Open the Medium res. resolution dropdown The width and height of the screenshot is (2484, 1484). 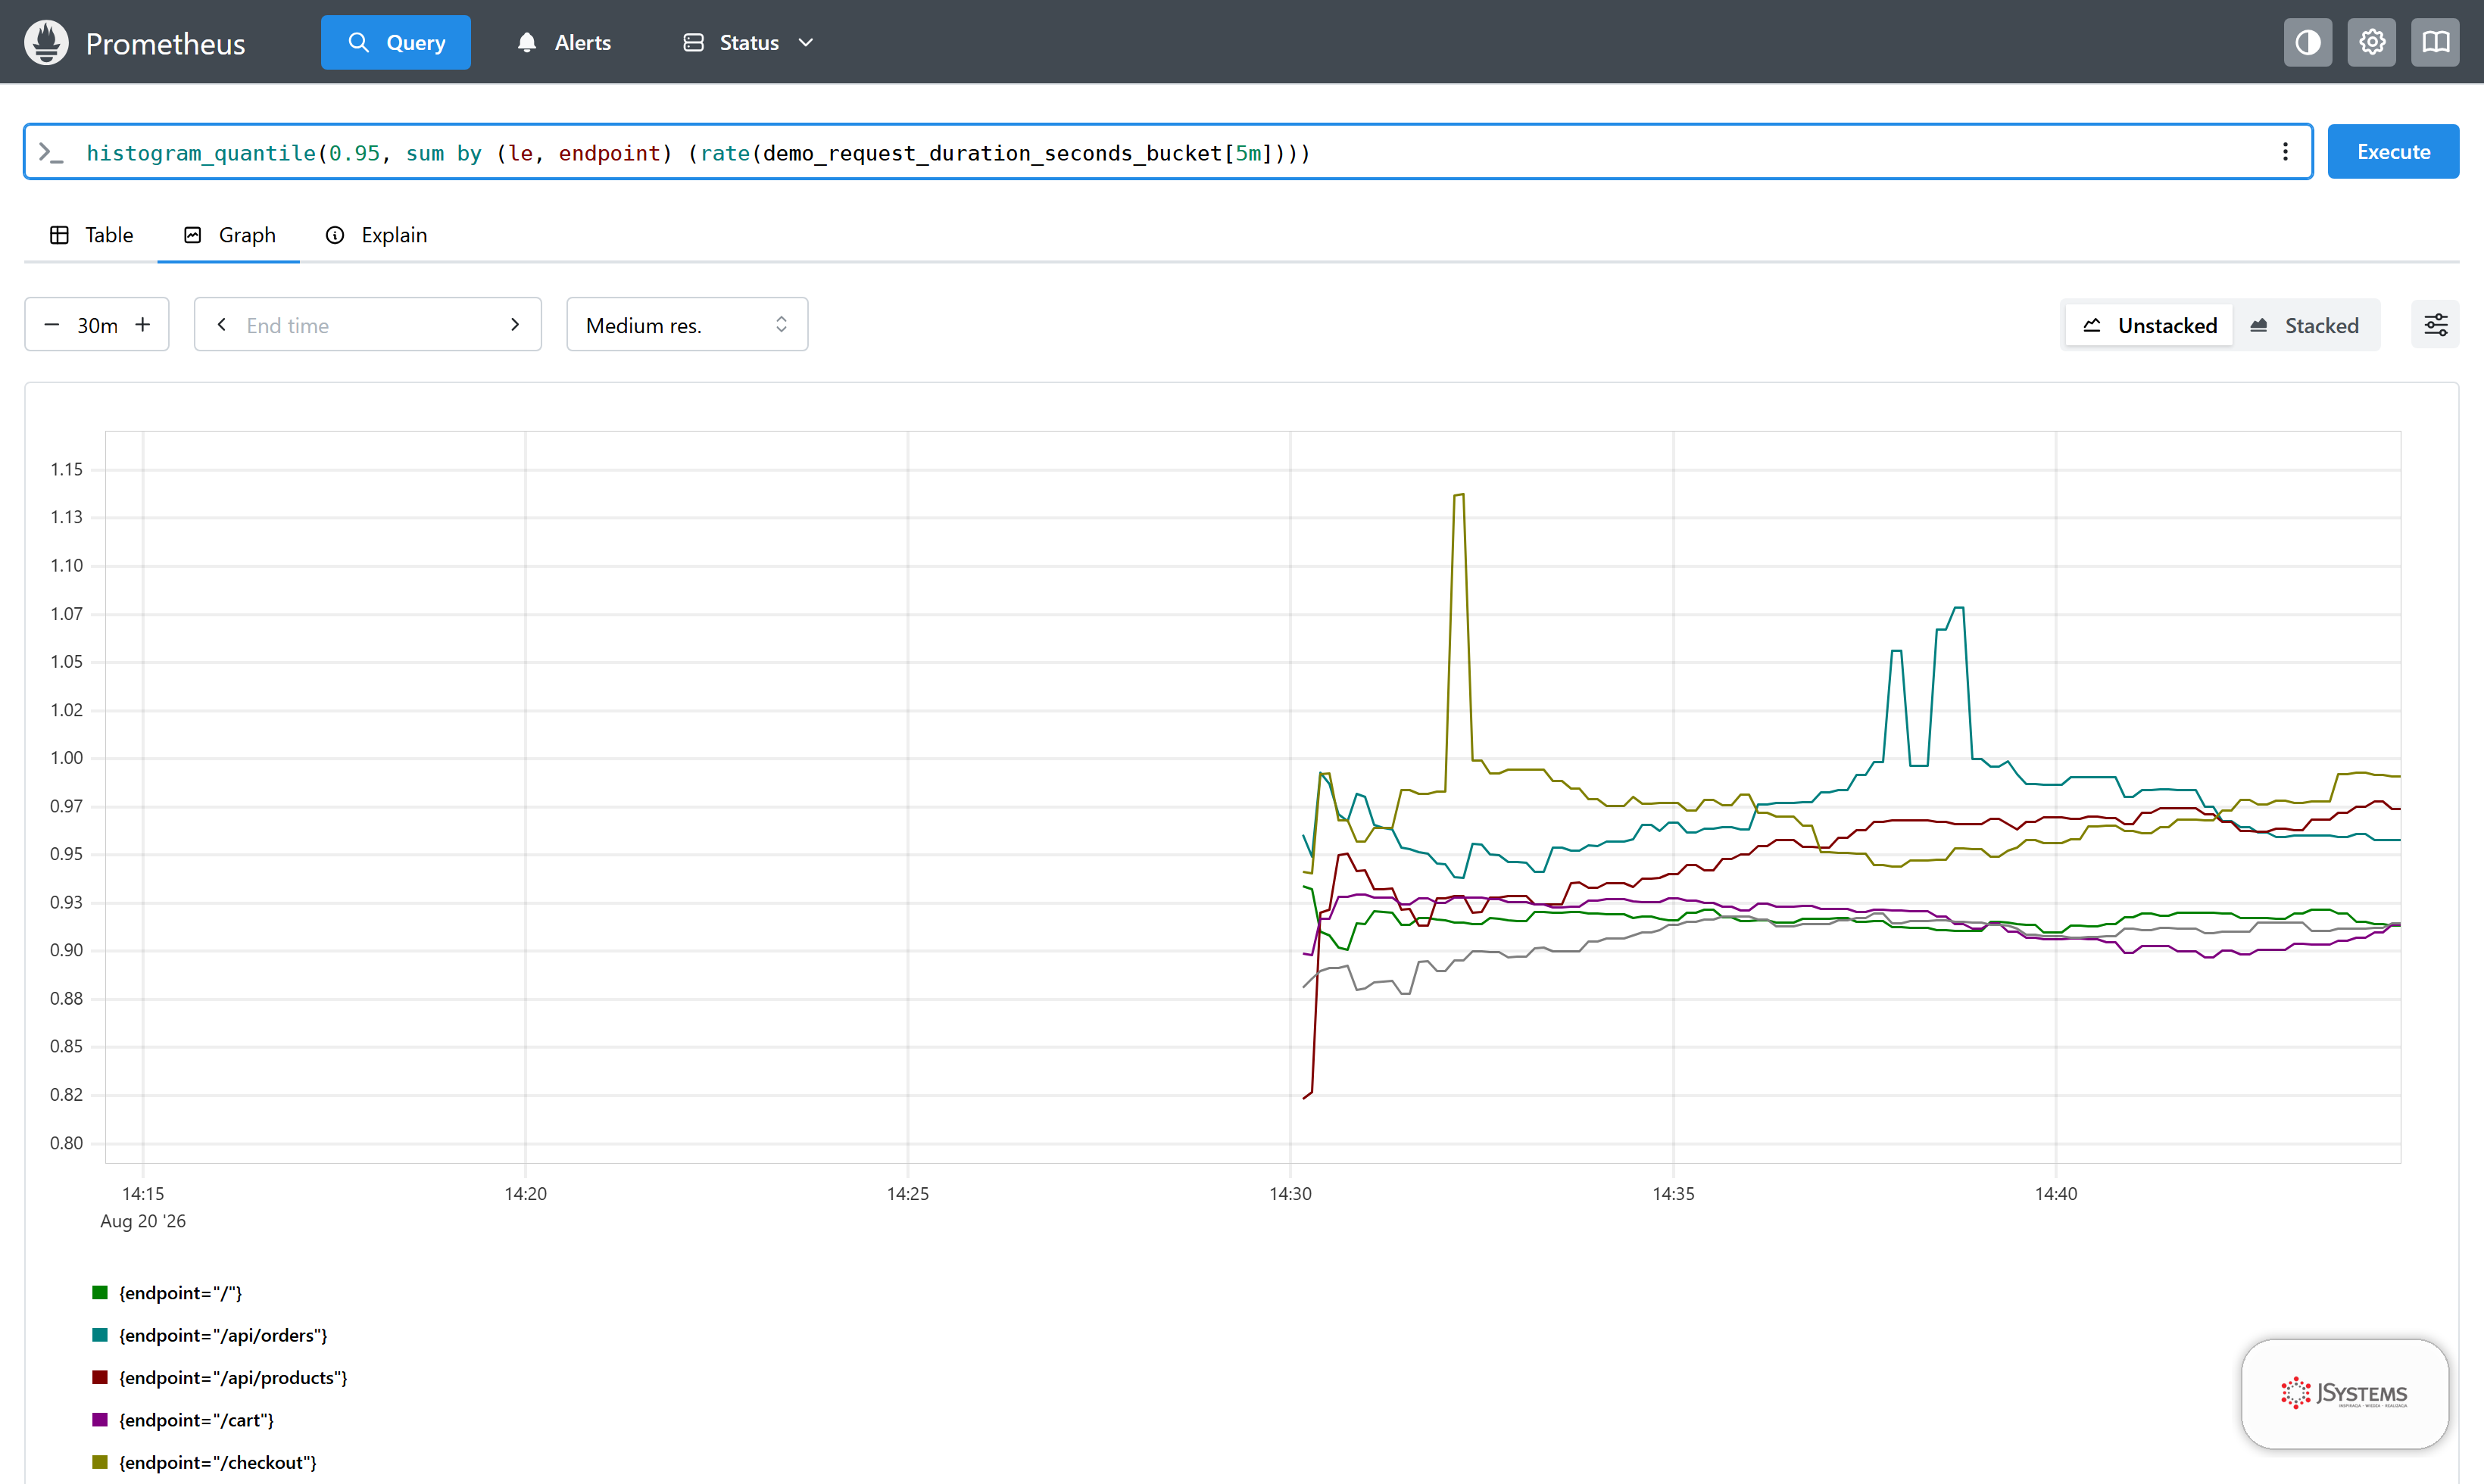coord(687,325)
